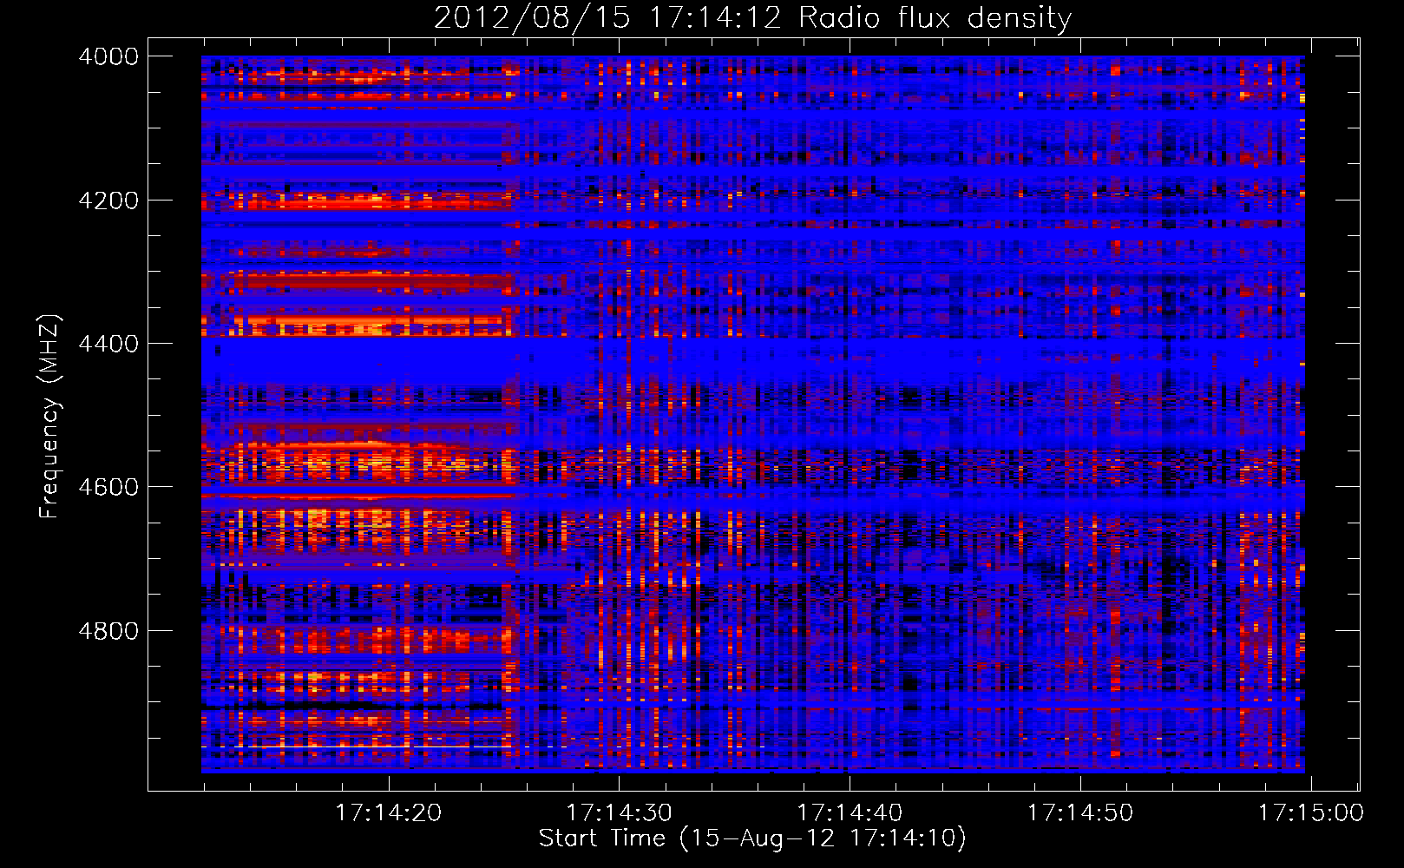Click the 17:15:00 time tick label
The width and height of the screenshot is (1404, 868).
click(x=1311, y=813)
